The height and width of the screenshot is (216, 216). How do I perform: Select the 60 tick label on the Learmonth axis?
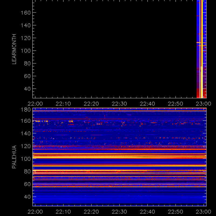[x=27, y=76]
